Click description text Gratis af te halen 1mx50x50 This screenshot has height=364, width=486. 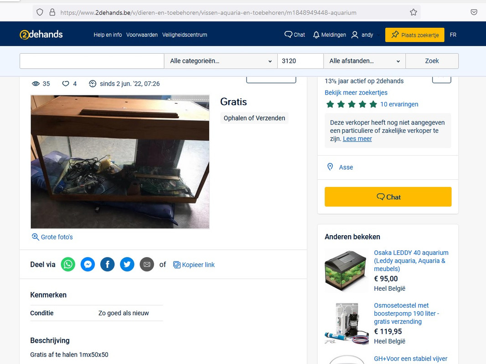click(x=69, y=355)
